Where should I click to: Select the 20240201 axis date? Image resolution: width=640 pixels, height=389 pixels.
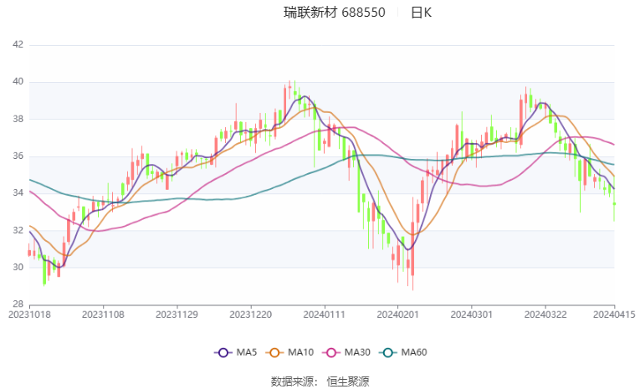tap(397, 315)
